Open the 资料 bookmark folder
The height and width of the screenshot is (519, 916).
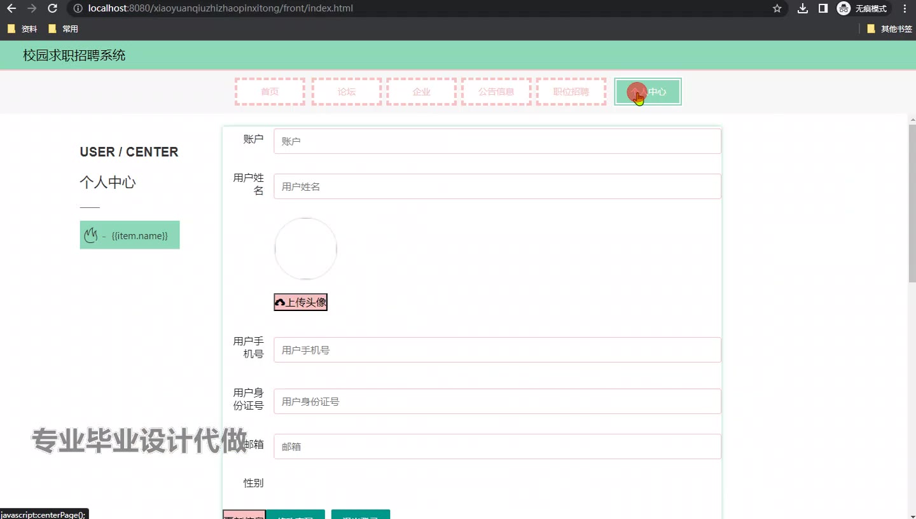(22, 29)
